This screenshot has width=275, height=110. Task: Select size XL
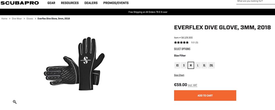204,65
